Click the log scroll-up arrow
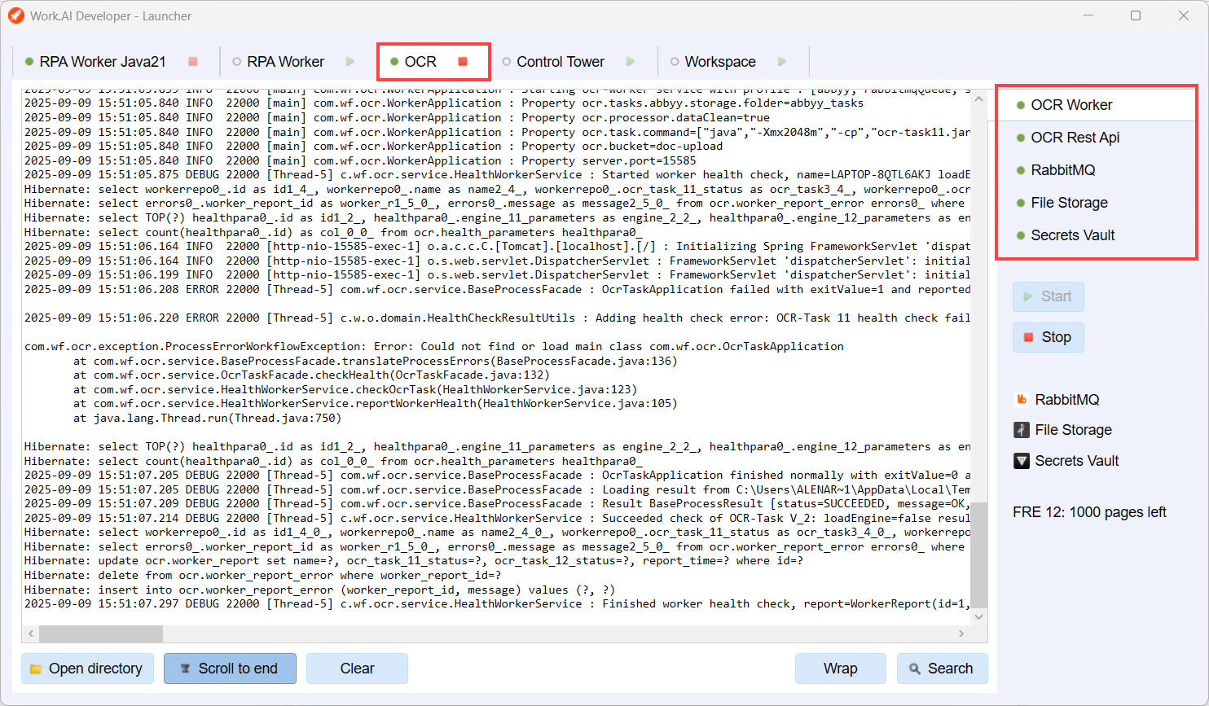Viewport: 1209px width, 706px height. pos(979,99)
